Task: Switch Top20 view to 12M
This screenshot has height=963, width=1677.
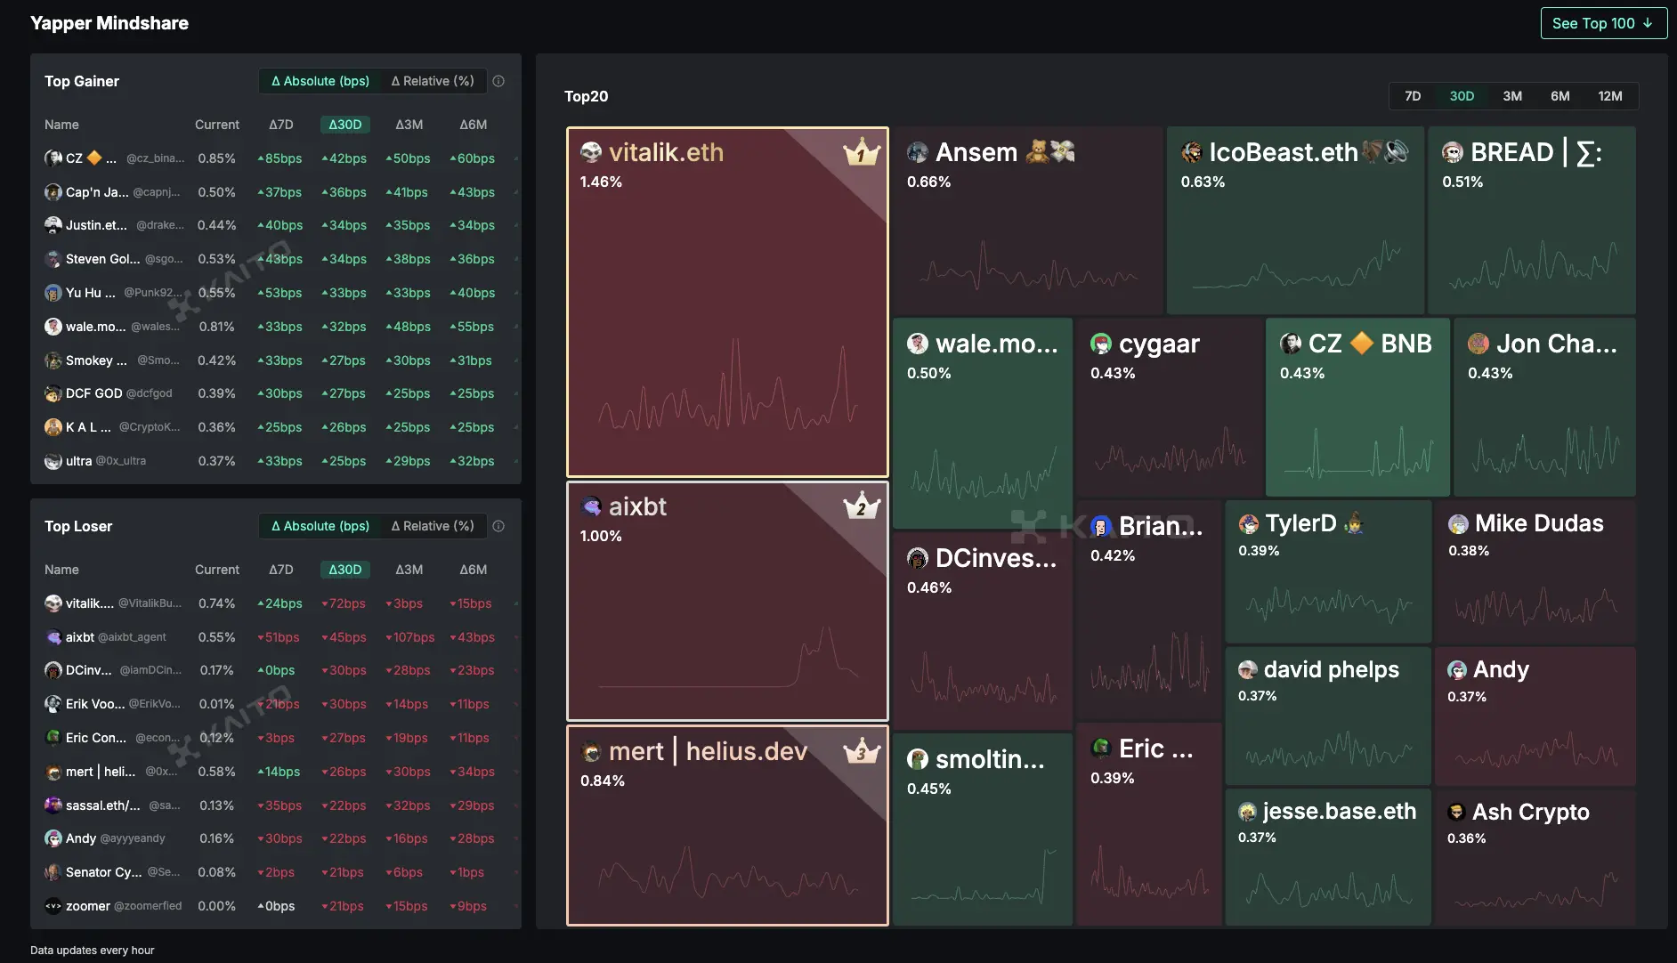Action: coord(1609,96)
